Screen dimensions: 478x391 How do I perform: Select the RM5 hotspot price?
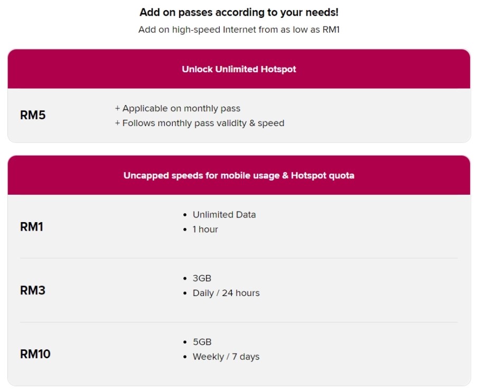[33, 115]
